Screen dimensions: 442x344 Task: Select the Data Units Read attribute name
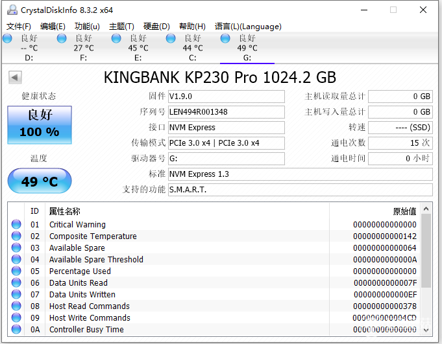(79, 282)
